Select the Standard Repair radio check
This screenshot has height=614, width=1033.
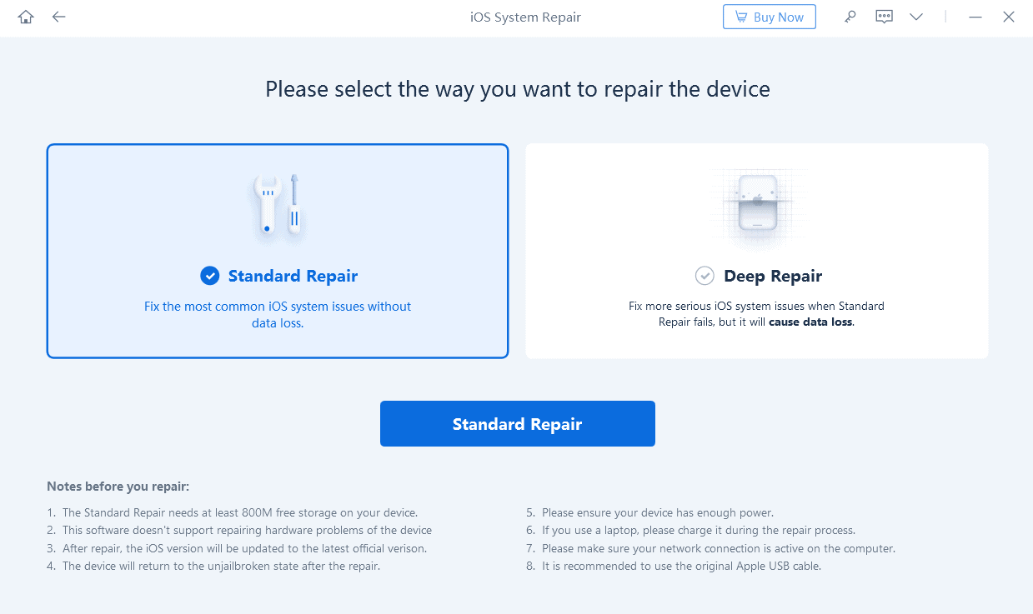click(x=210, y=276)
